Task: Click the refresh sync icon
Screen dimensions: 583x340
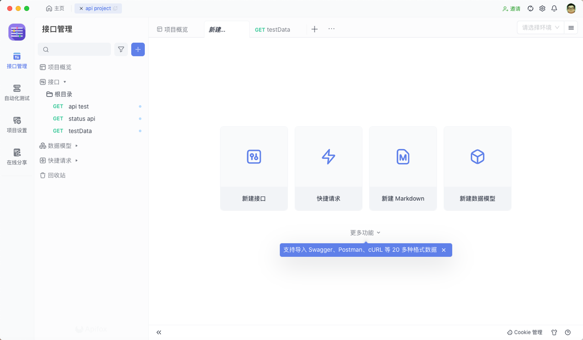Action: pyautogui.click(x=531, y=9)
